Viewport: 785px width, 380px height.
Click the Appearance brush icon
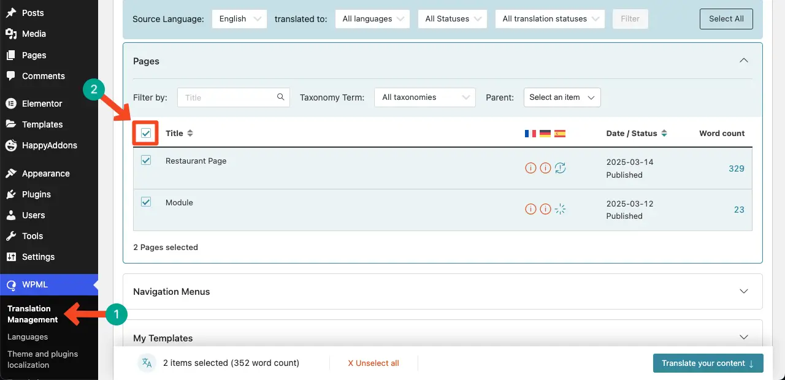(x=11, y=173)
